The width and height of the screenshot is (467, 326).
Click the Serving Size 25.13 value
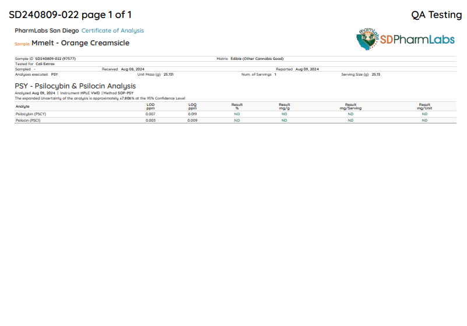tap(375, 75)
